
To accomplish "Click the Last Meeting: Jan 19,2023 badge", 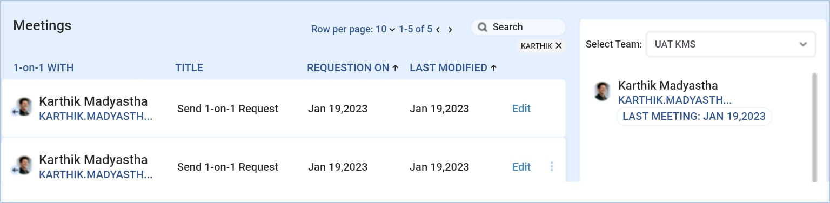I will (x=694, y=116).
